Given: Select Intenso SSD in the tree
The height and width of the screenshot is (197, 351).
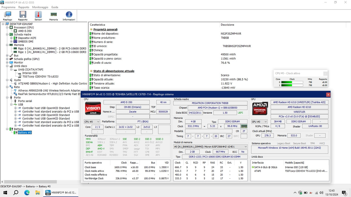Looking at the screenshot, I should (30, 73).
